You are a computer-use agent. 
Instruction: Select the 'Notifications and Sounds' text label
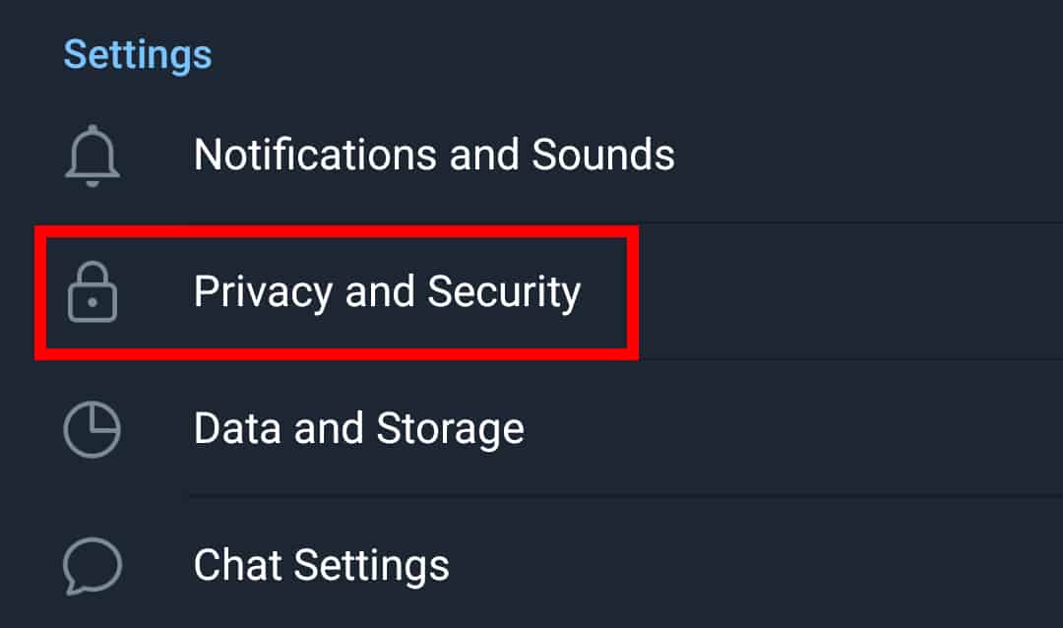[434, 155]
